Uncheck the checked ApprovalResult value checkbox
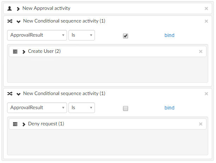The width and height of the screenshot is (216, 163). pos(125,36)
